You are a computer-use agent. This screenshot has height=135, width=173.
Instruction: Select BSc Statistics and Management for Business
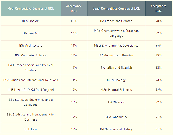tap(31, 117)
